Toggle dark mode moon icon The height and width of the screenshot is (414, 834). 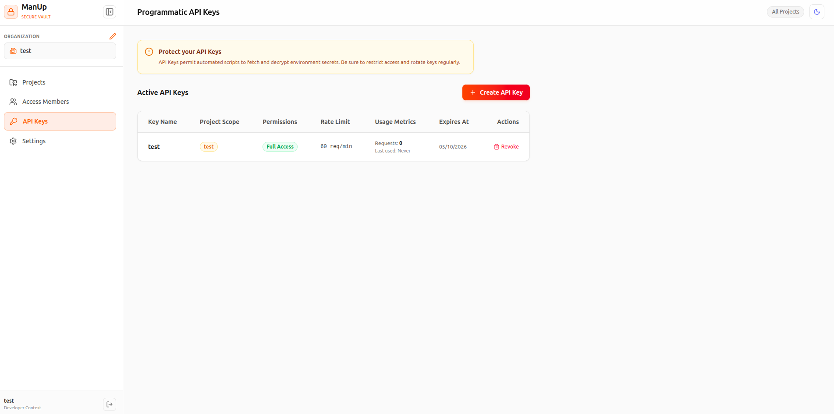coord(817,12)
